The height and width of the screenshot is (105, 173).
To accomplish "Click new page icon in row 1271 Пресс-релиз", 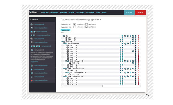I will point(131,73).
